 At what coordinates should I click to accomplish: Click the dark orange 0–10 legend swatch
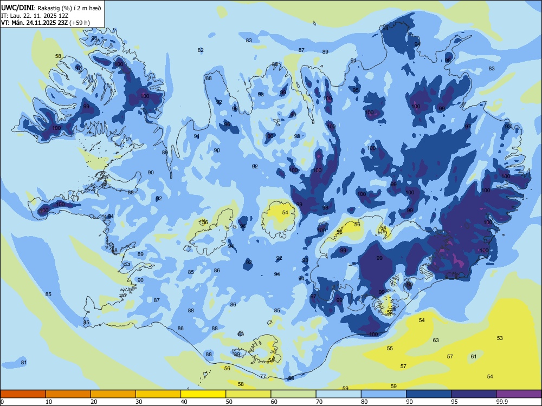[x=23, y=394]
